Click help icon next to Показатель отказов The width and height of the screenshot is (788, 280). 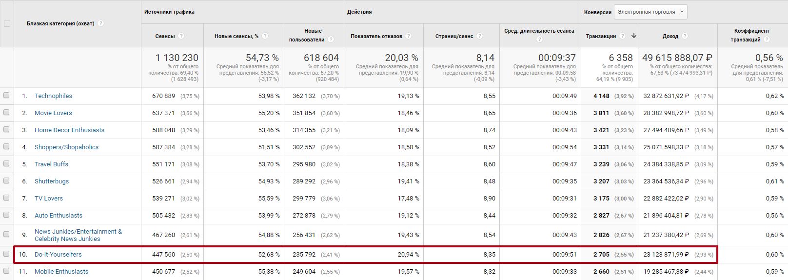(409, 36)
